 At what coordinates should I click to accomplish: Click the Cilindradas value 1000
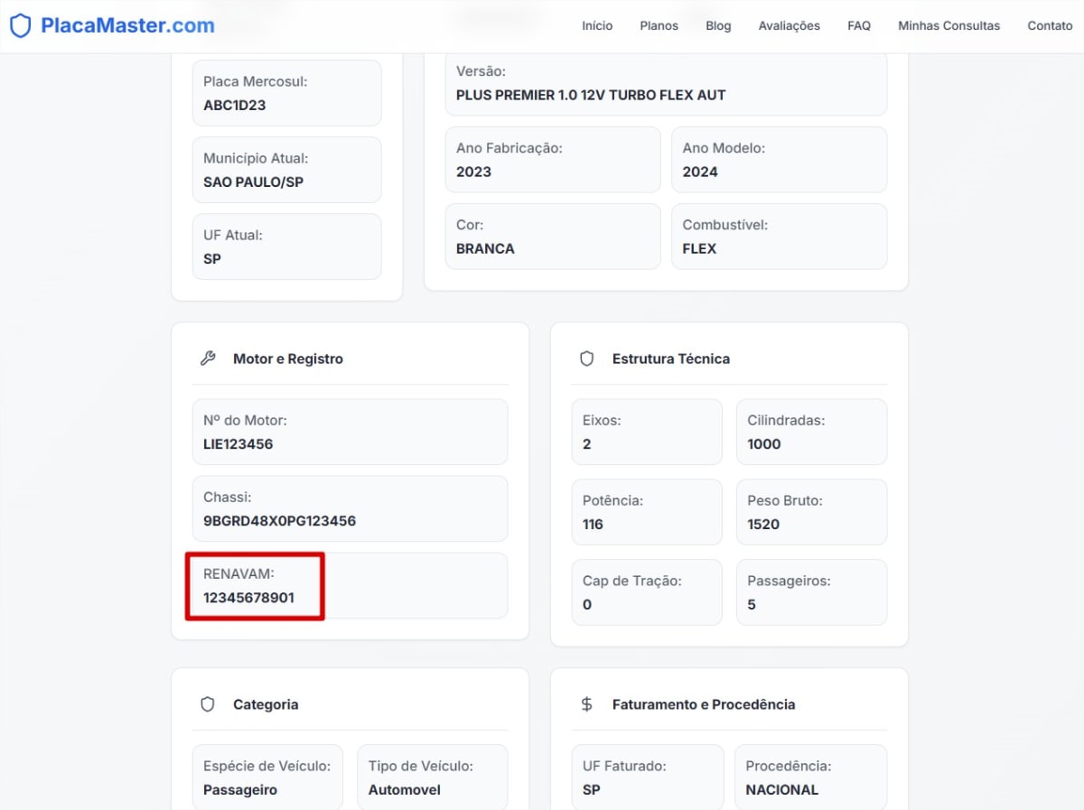pyautogui.click(x=764, y=444)
